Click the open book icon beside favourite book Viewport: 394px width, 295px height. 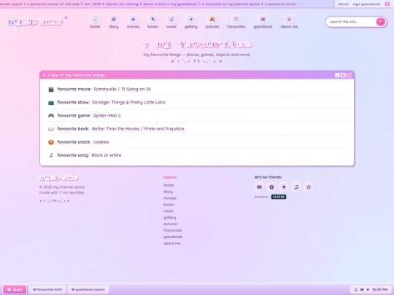pos(51,129)
